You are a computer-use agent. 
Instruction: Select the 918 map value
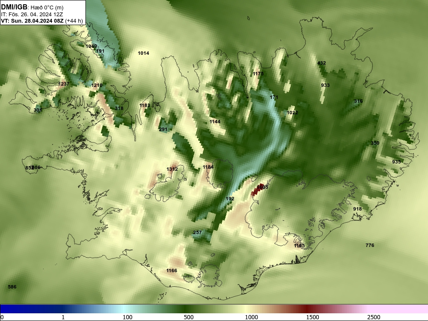point(357,209)
